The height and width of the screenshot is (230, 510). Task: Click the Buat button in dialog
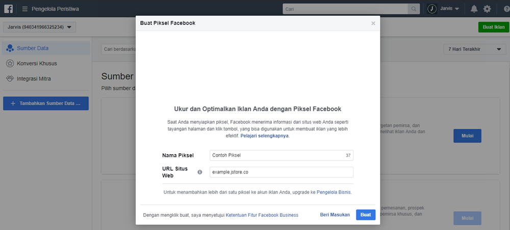point(366,215)
